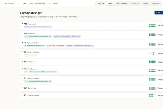163x109 pixels.
Task: Select the MS Mes Sabots row name
Action: (x=30, y=69)
